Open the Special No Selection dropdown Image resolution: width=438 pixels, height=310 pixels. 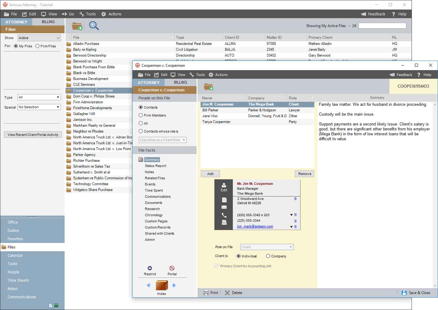[39, 107]
